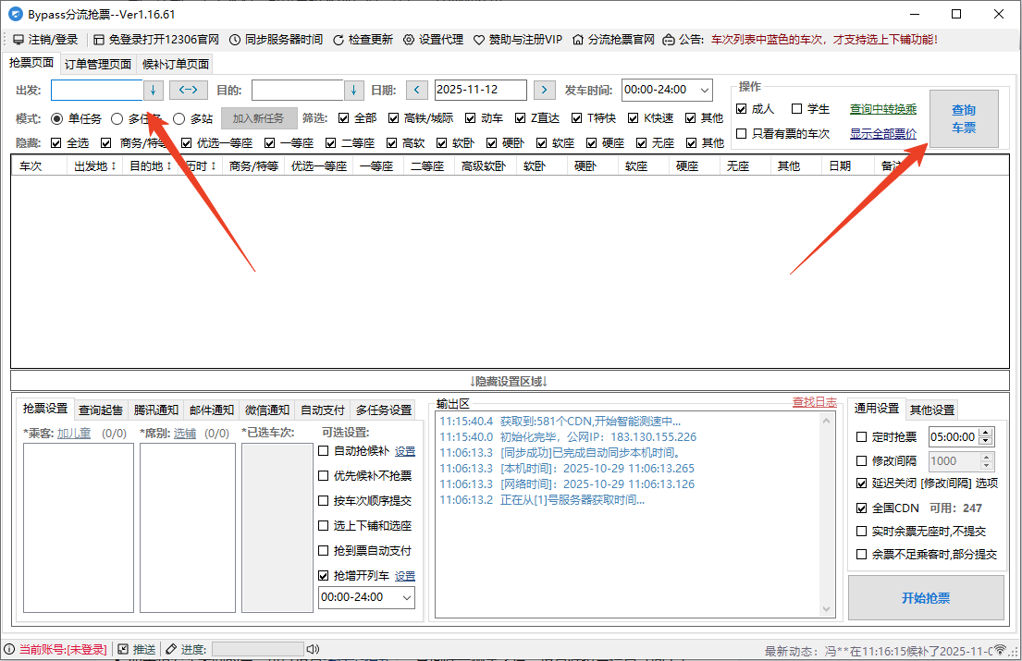Open the 出发 station dropdown arrow
The image size is (1022, 661).
coord(154,90)
